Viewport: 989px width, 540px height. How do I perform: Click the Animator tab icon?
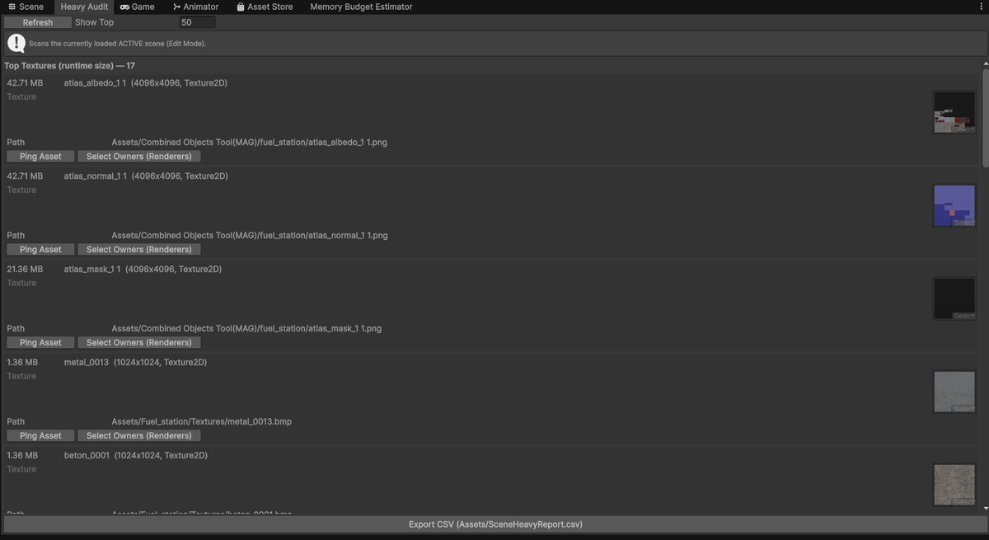[176, 7]
